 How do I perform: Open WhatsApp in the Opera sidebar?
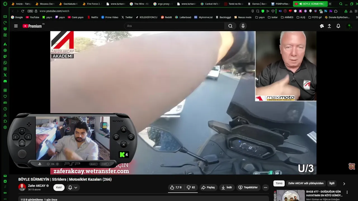pos(5,63)
